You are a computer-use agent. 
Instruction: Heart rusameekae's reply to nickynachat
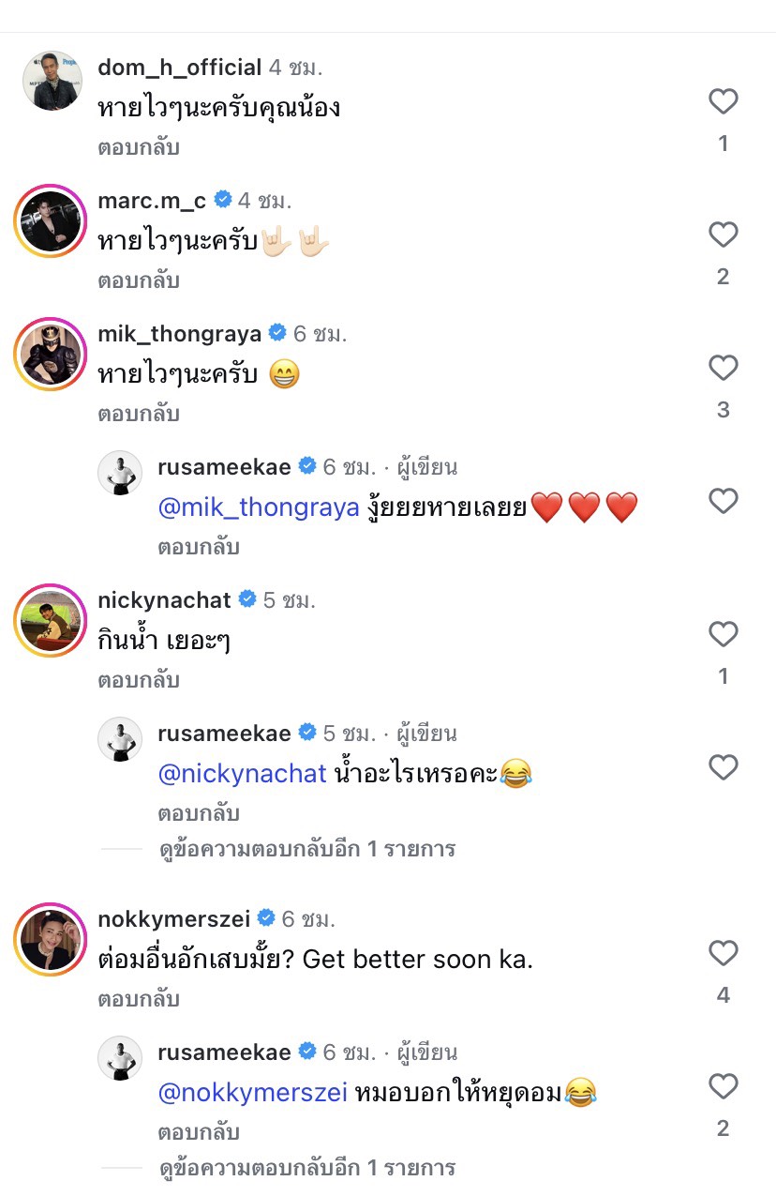[x=723, y=768]
